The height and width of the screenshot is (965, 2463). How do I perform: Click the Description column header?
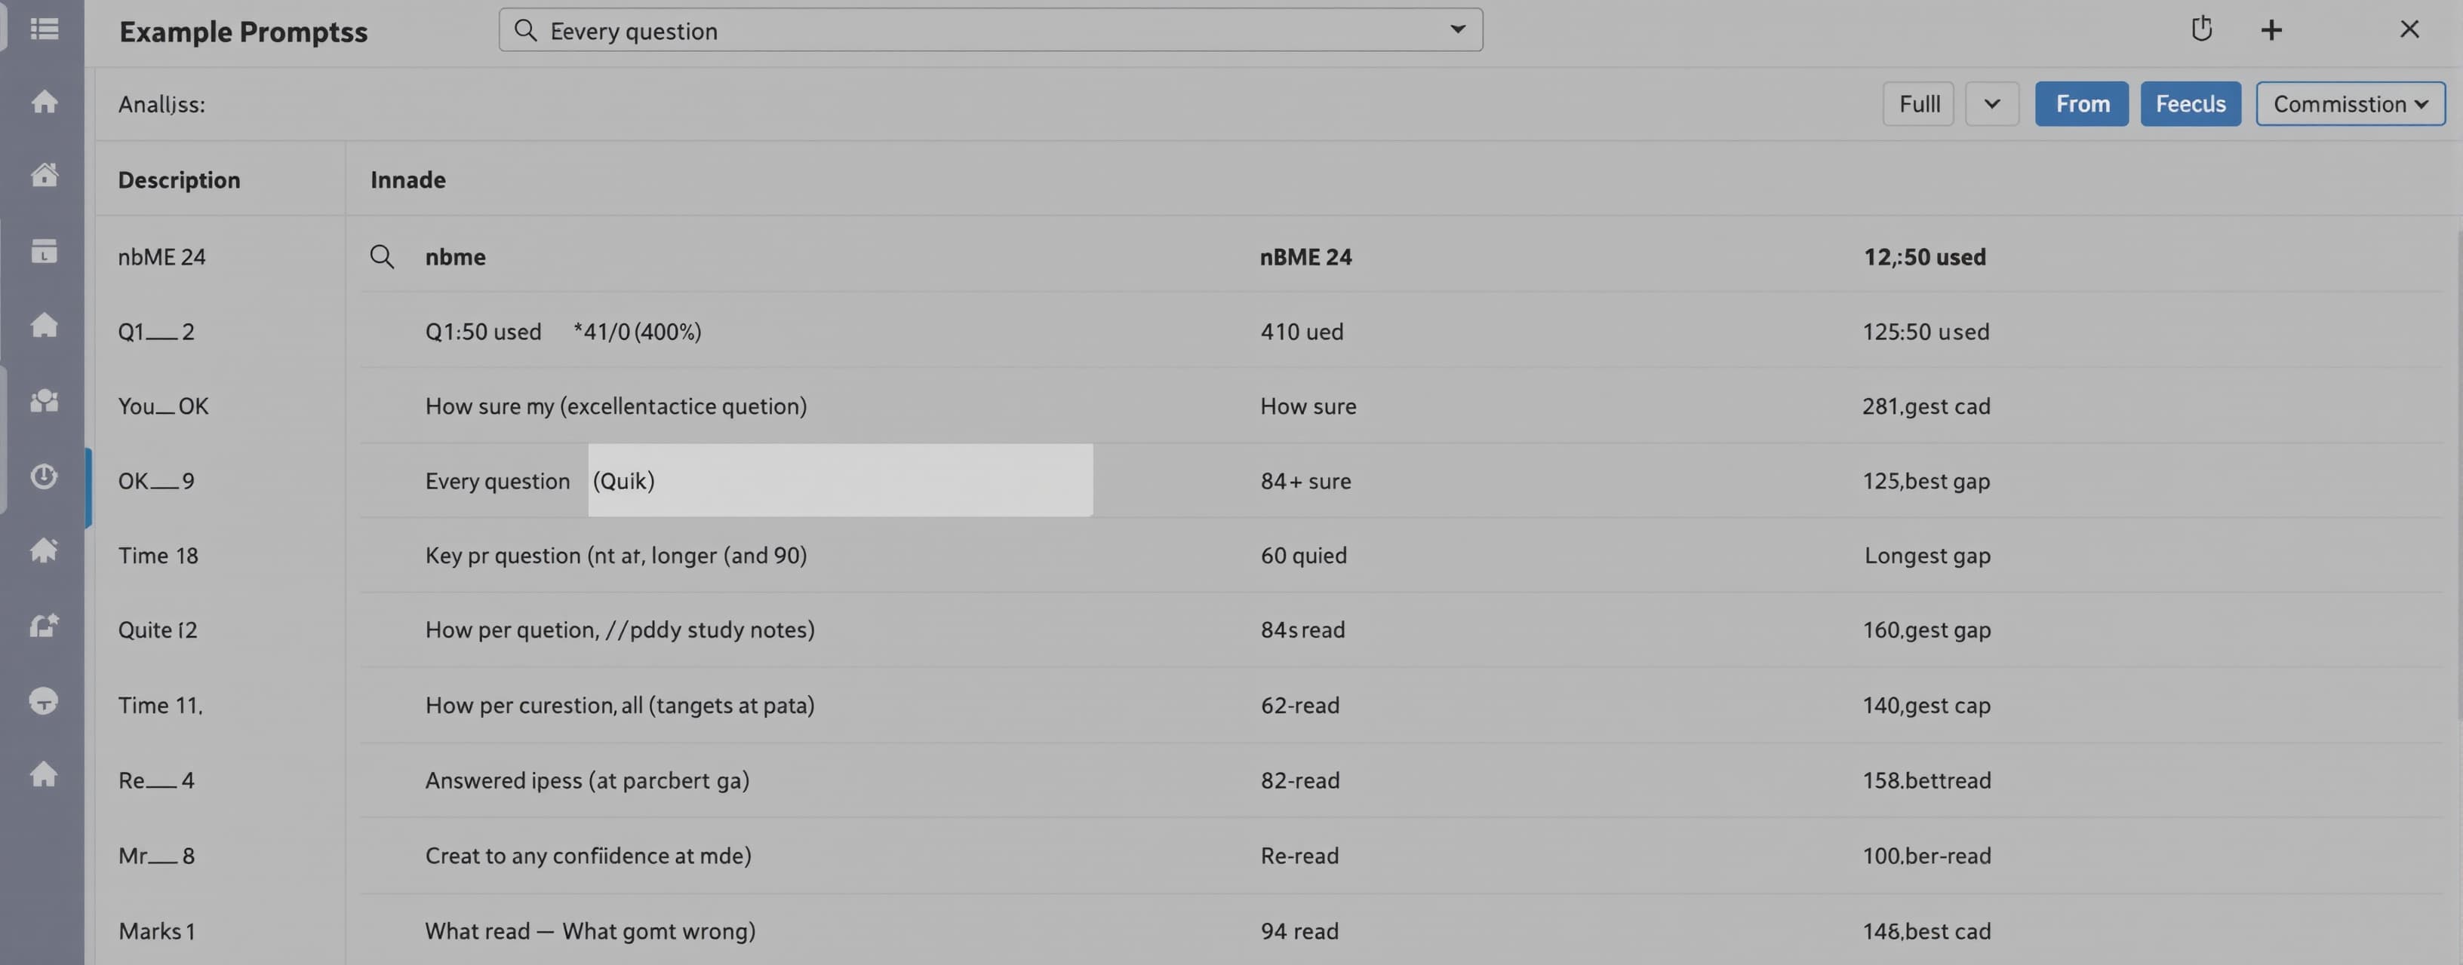pyautogui.click(x=179, y=179)
